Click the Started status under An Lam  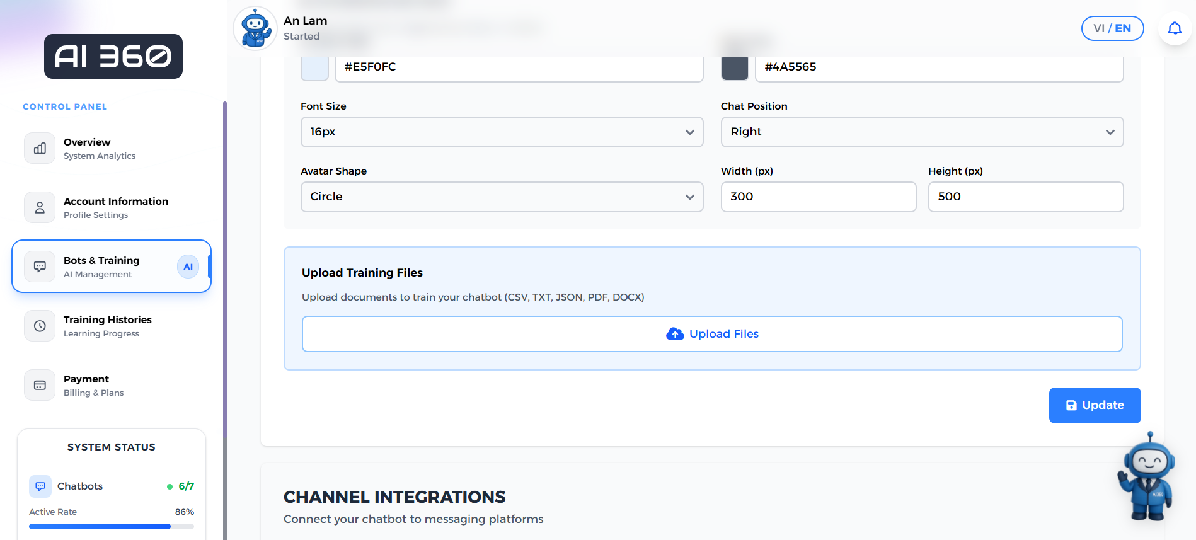(x=302, y=37)
